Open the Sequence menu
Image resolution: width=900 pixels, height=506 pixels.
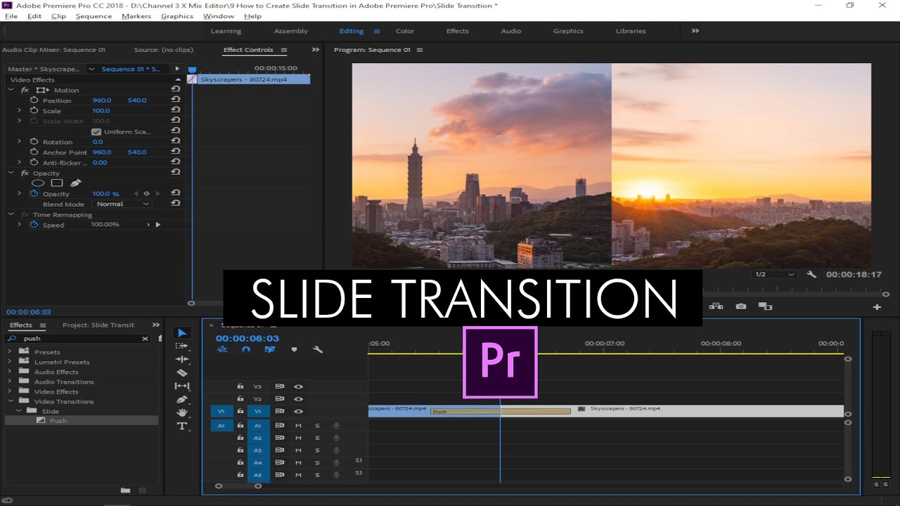click(94, 16)
